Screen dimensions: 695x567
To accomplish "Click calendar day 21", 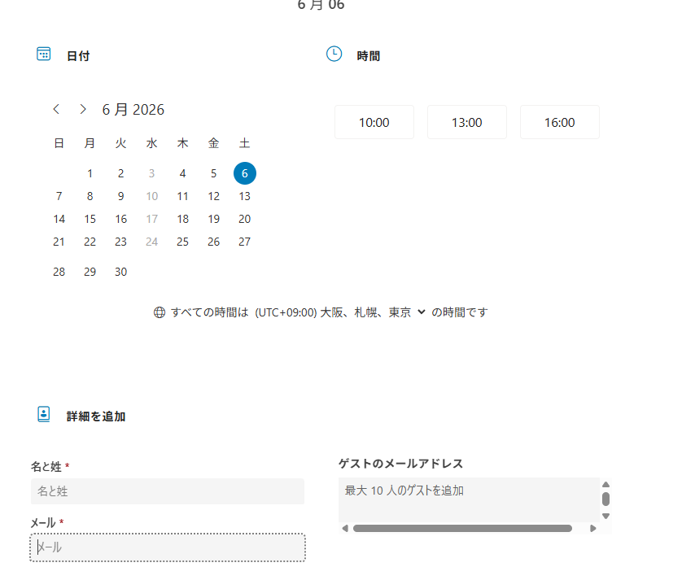I will (x=59, y=242).
